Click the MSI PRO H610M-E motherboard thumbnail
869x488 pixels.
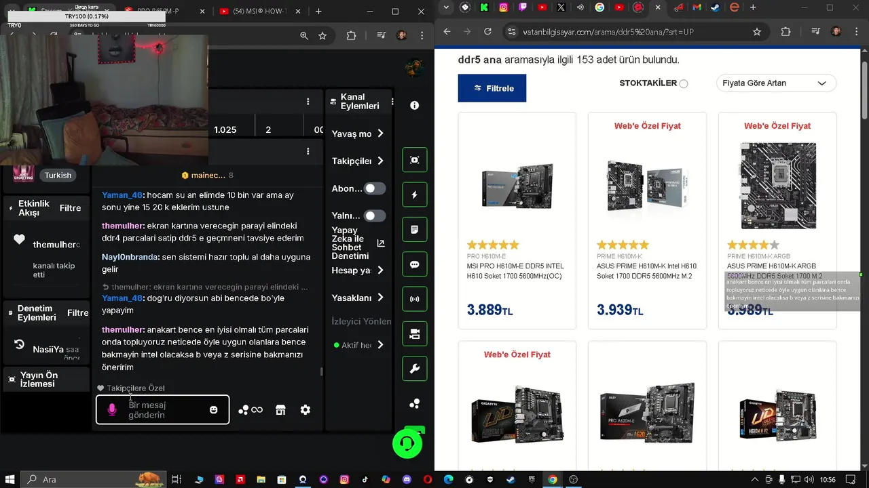[517, 185]
